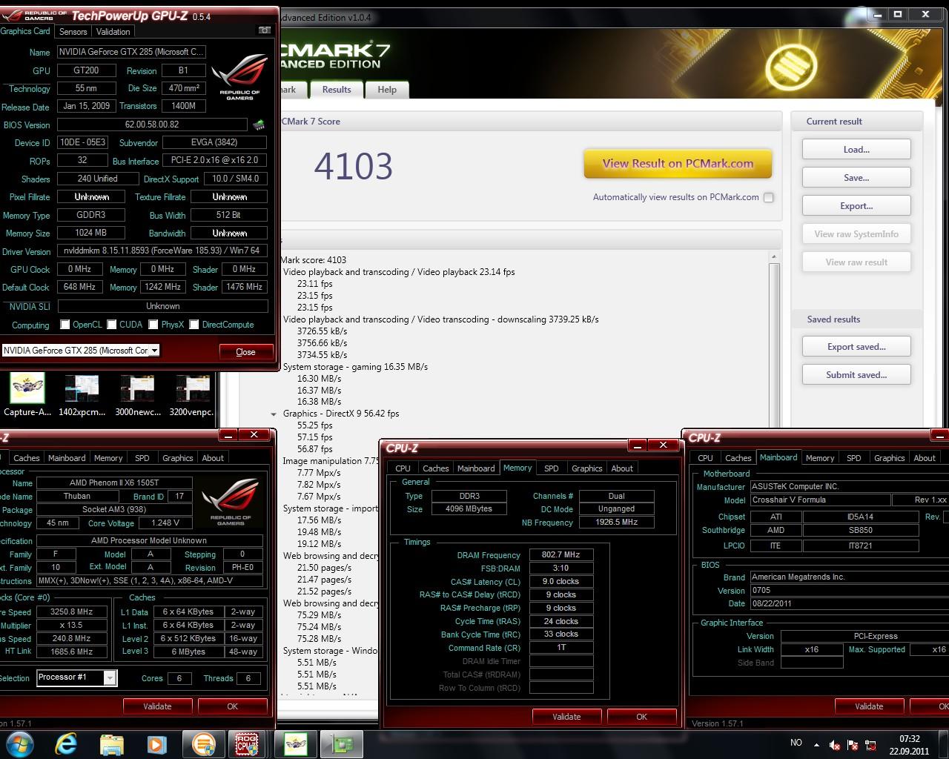Open Windows Media Player taskbar icon
Viewport: 949px width, 759px height.
[156, 744]
